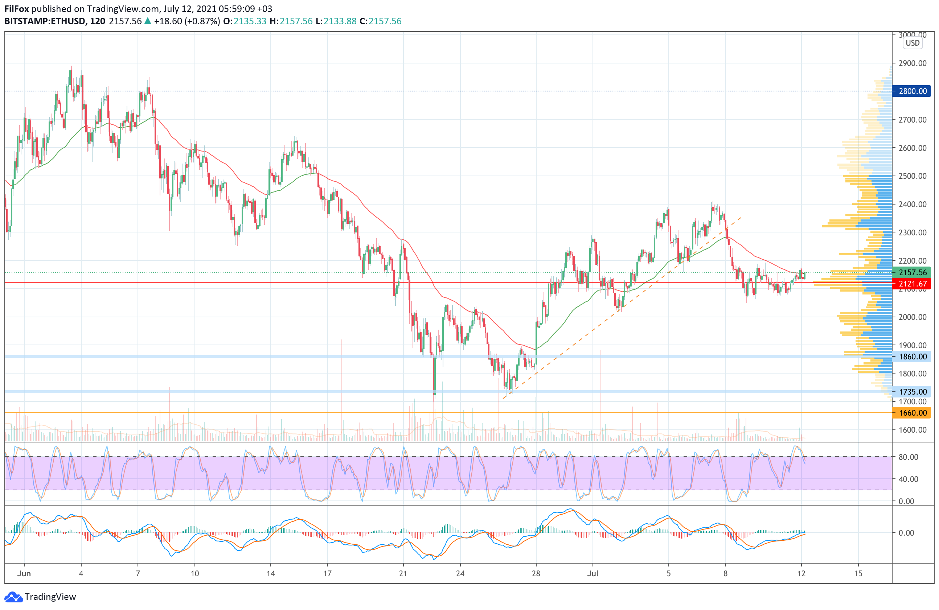The image size is (939, 610).
Task: Select the Jun date label on time axis
Action: (x=24, y=573)
